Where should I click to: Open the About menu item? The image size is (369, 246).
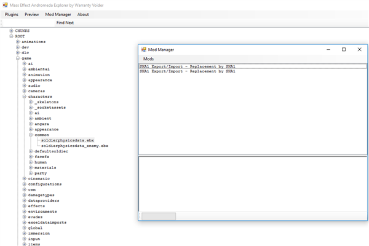83,14
